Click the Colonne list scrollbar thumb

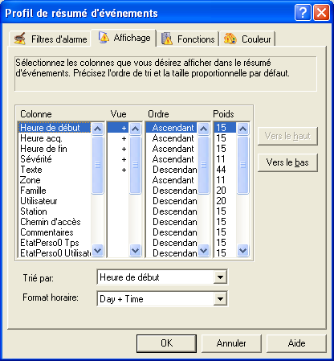coord(97,165)
